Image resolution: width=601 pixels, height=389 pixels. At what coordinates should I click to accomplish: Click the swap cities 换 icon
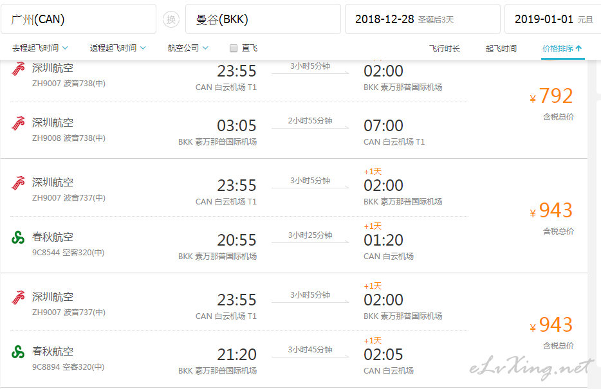coord(171,19)
